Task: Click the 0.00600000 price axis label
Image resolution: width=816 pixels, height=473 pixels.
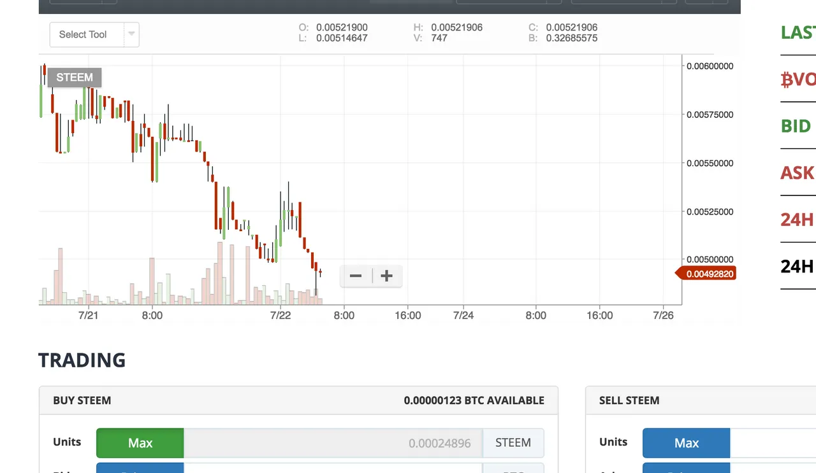Action: click(x=710, y=66)
